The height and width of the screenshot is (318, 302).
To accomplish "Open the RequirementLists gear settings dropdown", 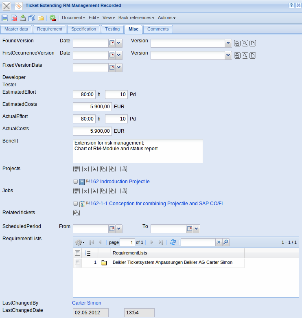I will [80, 242].
